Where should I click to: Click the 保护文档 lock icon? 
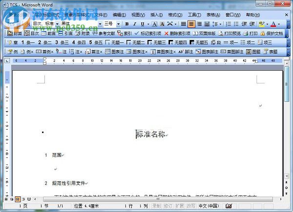click(272, 33)
